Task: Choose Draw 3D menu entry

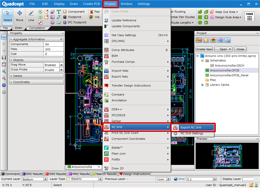Action: 136,168
